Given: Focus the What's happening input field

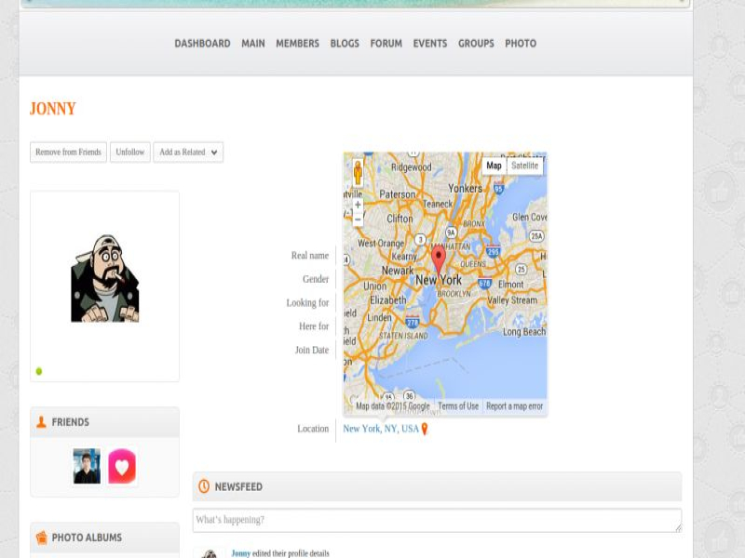Looking at the screenshot, I should pos(436,520).
